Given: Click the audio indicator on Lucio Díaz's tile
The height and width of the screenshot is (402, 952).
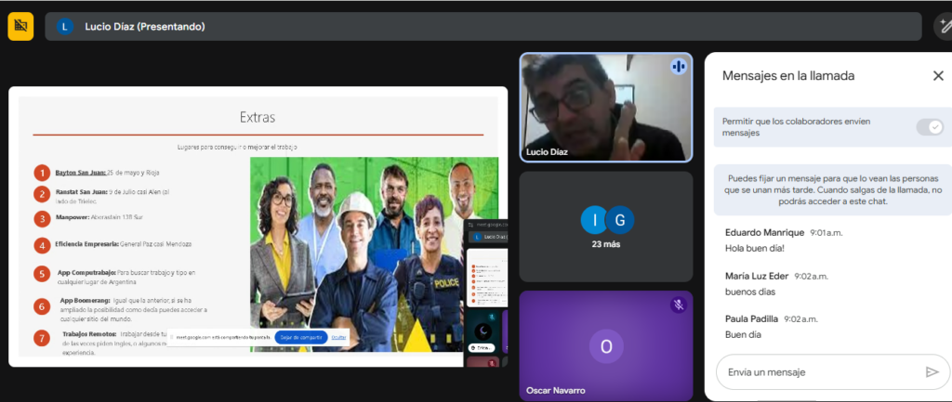Looking at the screenshot, I should pos(678,67).
